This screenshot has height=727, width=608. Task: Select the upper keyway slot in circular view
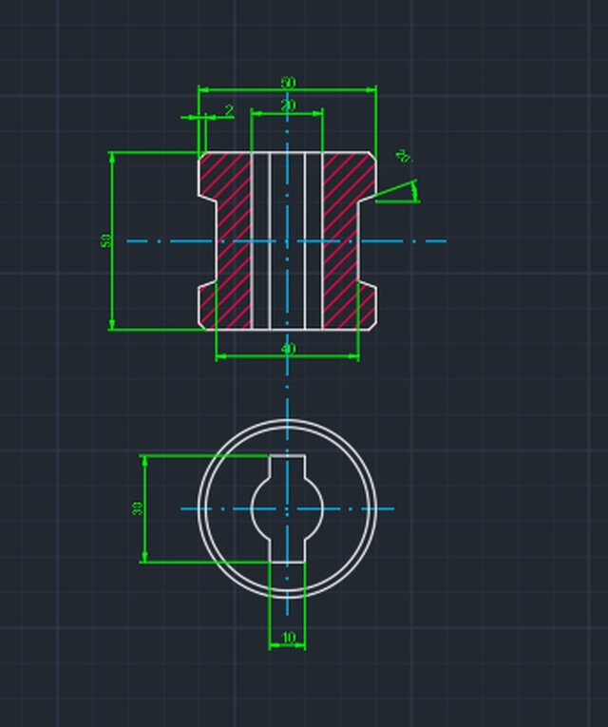tap(287, 466)
